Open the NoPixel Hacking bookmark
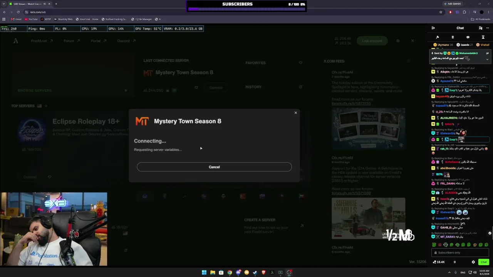493x277 pixels. (114, 19)
